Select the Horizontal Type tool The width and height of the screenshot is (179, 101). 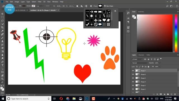(2, 65)
